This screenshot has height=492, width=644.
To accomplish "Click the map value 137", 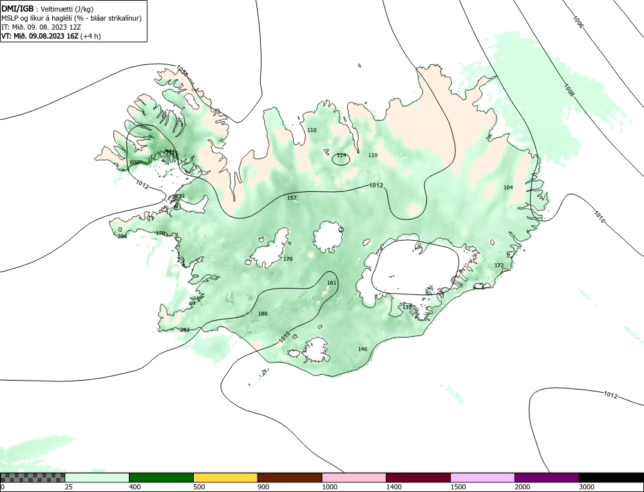I will coord(406,307).
